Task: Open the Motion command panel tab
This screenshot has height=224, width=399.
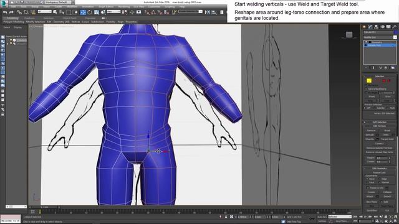Action: 382,27
